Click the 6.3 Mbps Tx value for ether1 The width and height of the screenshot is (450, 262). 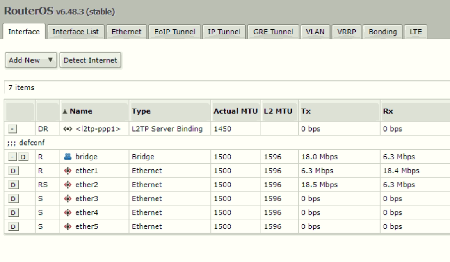[x=317, y=171]
